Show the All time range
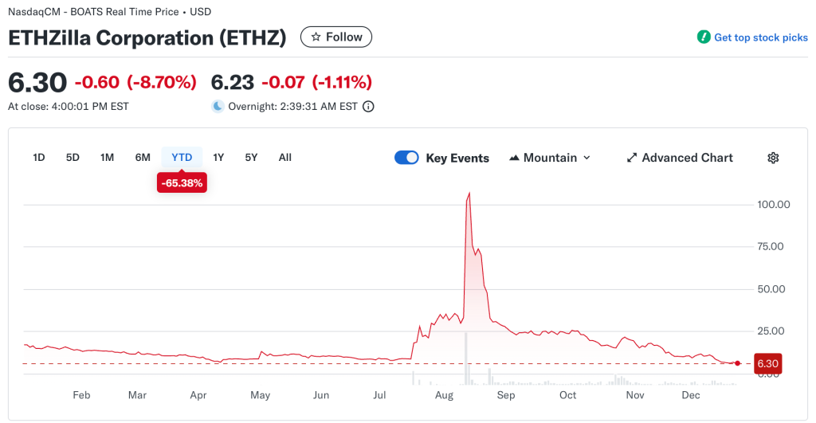Image resolution: width=816 pixels, height=423 pixels. [x=285, y=158]
